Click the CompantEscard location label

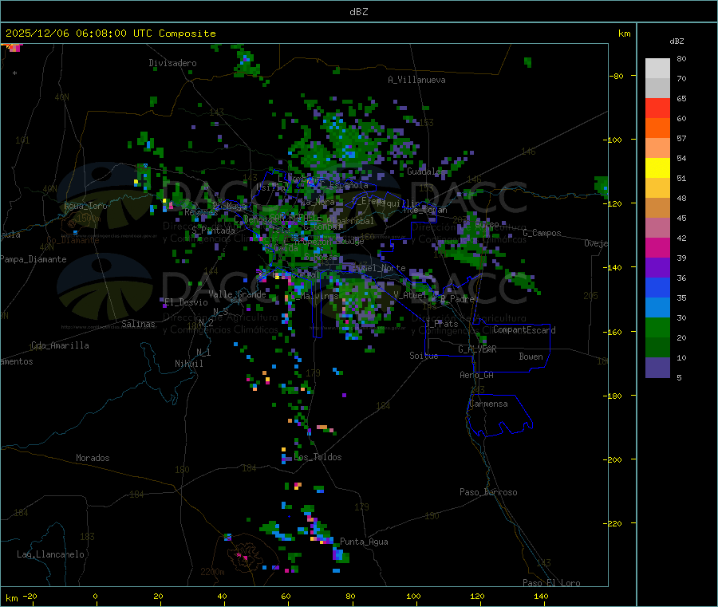tap(524, 330)
